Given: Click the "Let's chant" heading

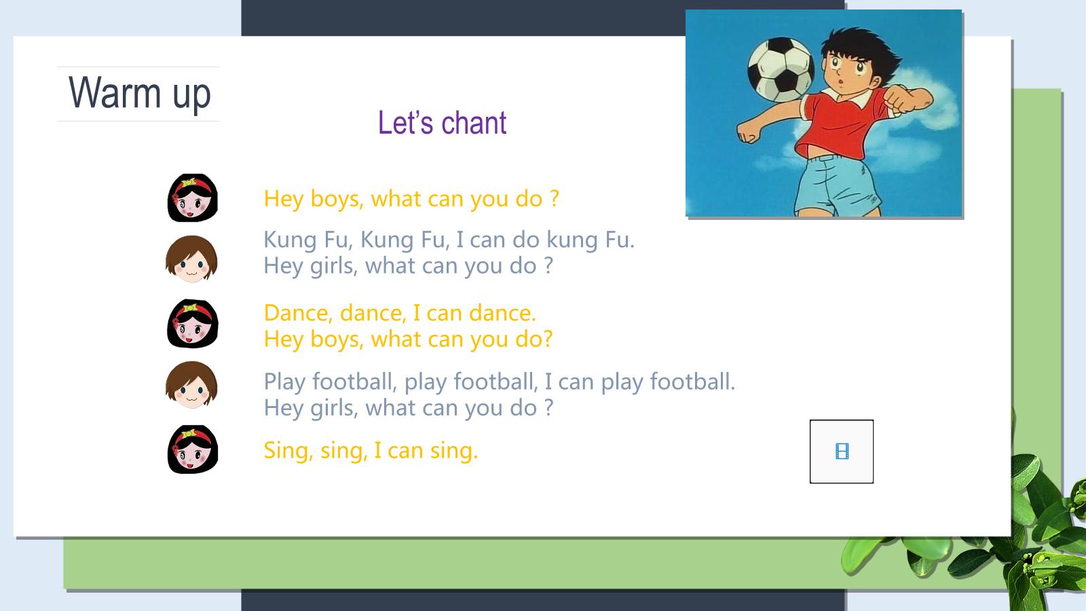Looking at the screenshot, I should 442,123.
